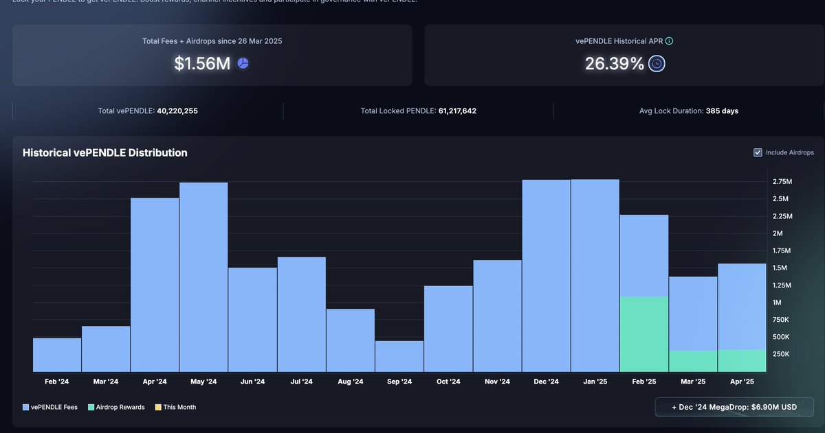Select the green airdrop segment of Mar '25 bar

(x=693, y=361)
